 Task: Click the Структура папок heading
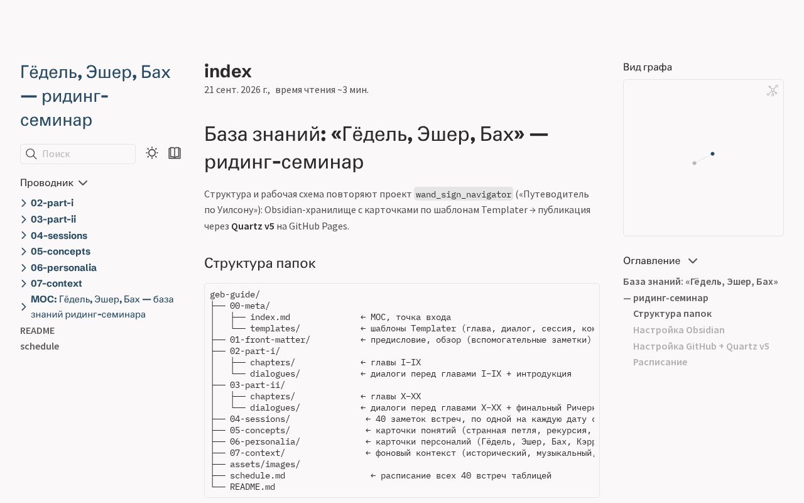click(260, 263)
